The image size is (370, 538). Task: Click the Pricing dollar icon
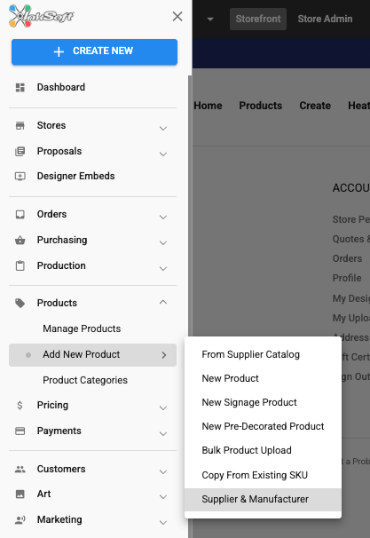[x=20, y=405]
